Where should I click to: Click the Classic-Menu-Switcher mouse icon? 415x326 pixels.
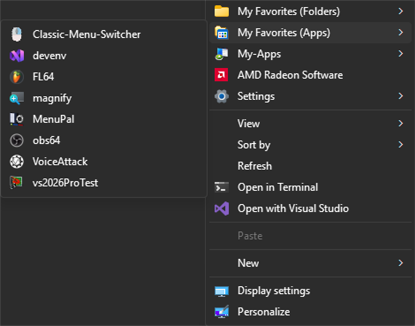tap(17, 34)
